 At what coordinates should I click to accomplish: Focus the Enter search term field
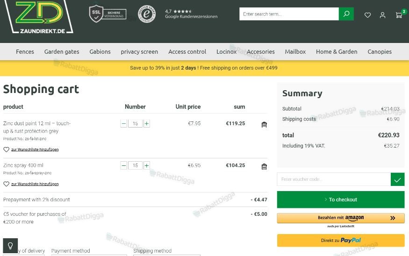coord(289,14)
